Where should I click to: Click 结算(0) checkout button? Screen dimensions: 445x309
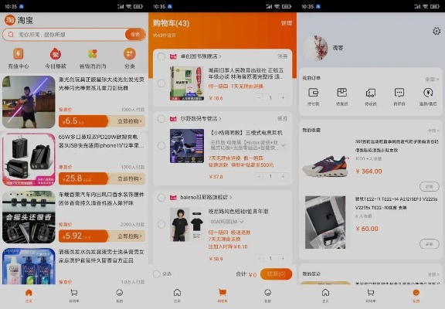[x=276, y=274]
